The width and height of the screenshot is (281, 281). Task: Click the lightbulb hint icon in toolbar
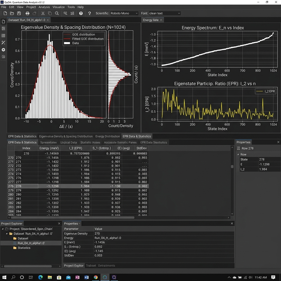89,13
